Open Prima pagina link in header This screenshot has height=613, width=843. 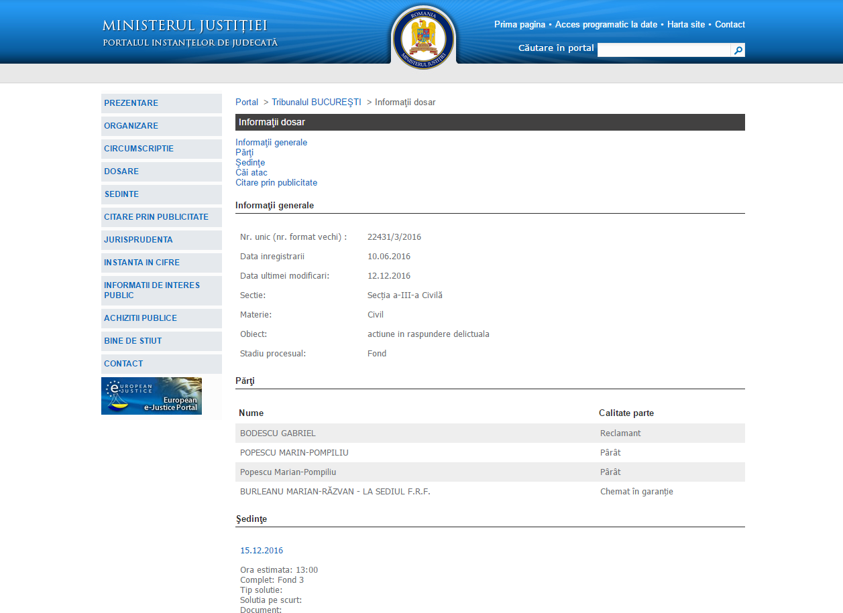click(520, 25)
